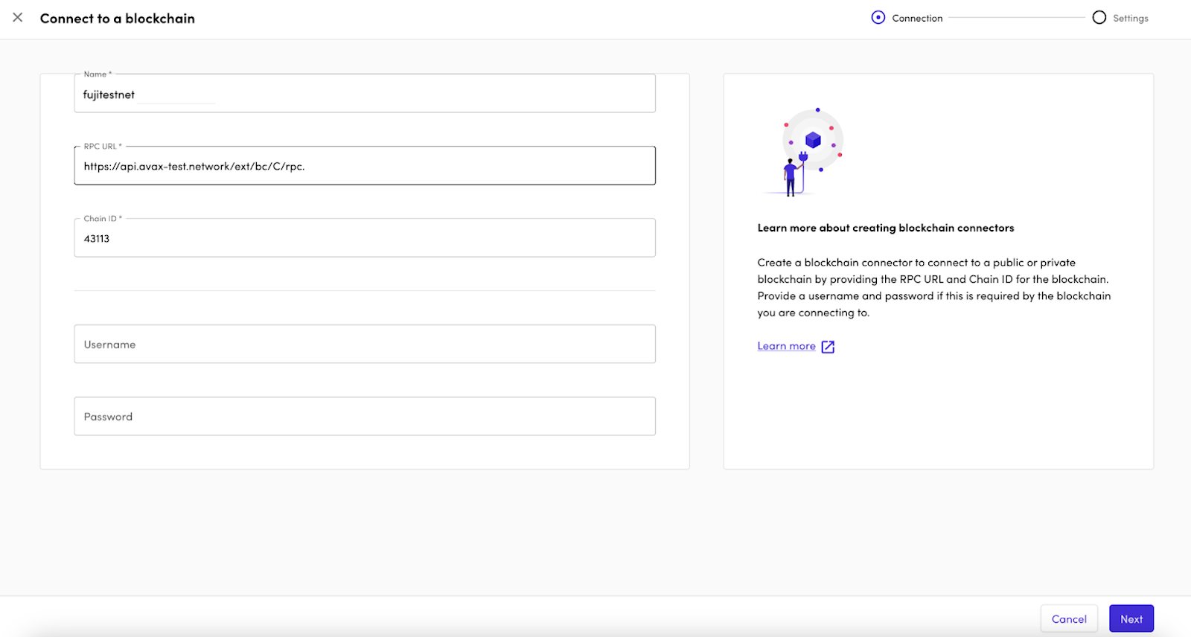Focus the Name field containing fujitestnet

365,95
